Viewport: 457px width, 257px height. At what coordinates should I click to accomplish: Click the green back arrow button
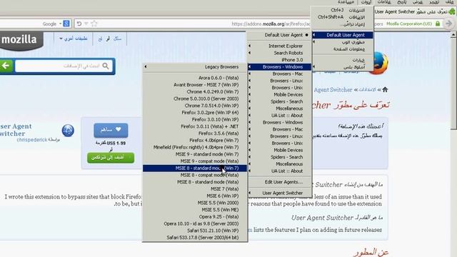(x=6, y=66)
